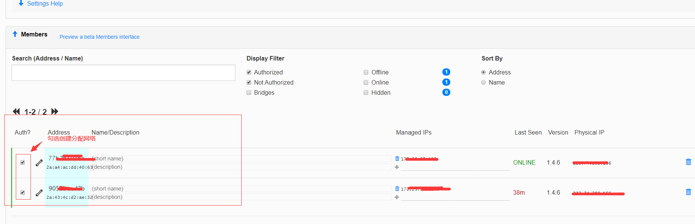Click new managed IP field of ONLINE member
The image size is (695, 224).
pos(455,167)
